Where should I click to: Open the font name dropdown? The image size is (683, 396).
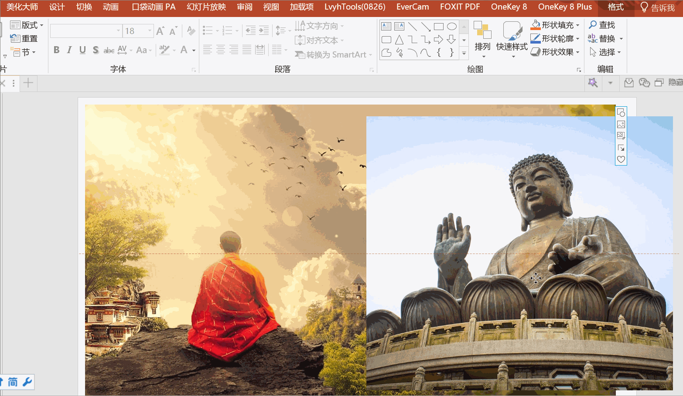[118, 31]
